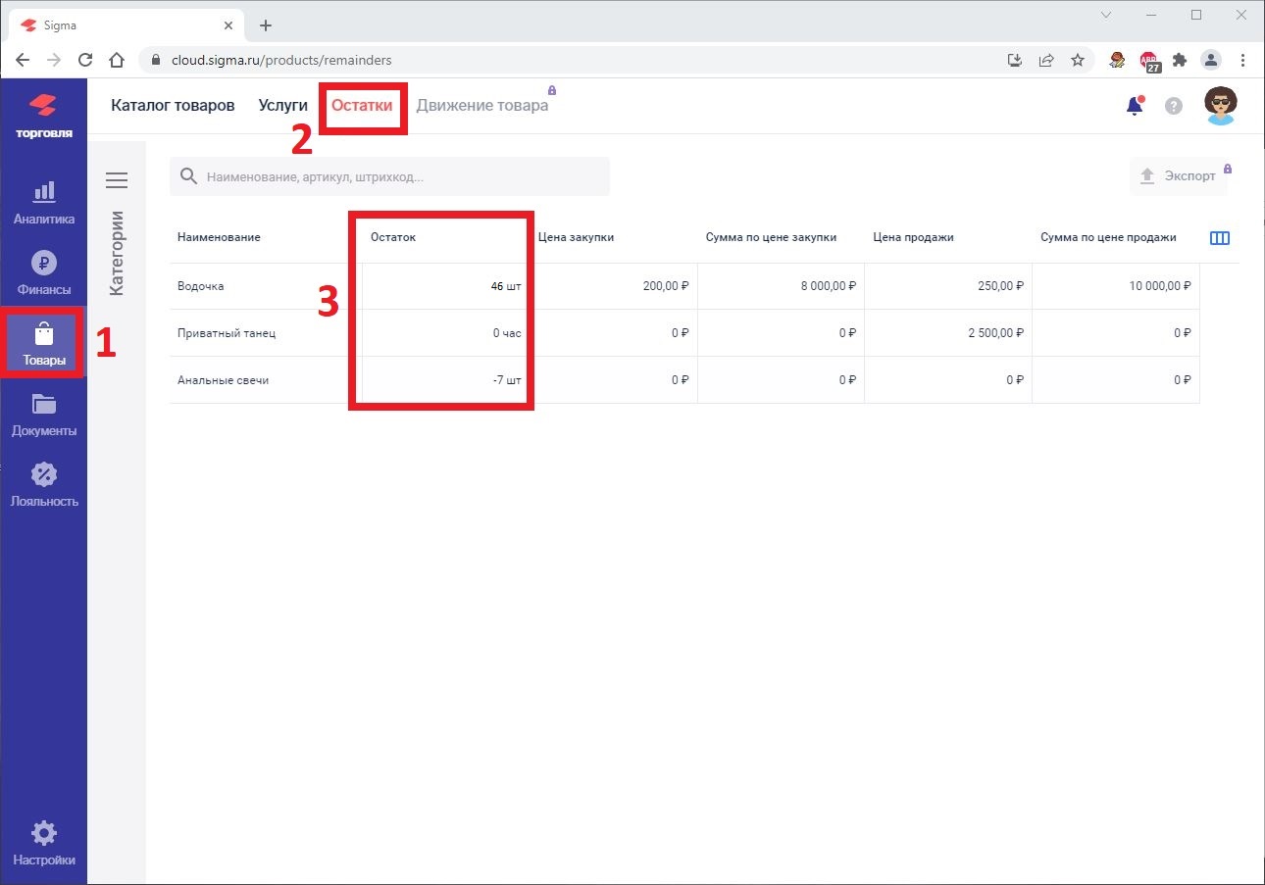Click the browser page reload button
Screen dimensions: 1265x885
coord(85,60)
